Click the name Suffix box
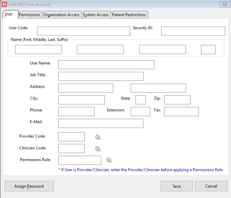This screenshot has height=198, width=231. (x=208, y=49)
